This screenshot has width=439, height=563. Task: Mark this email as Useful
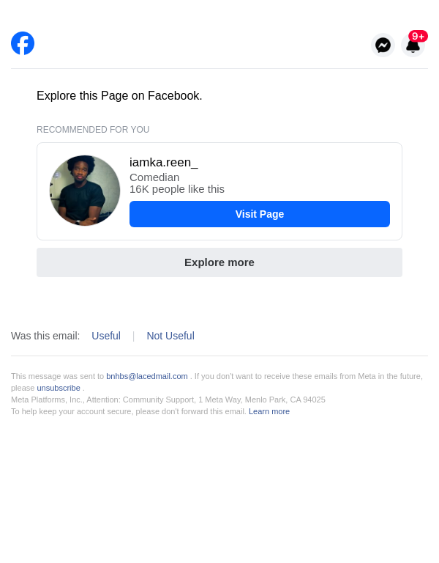click(x=106, y=336)
